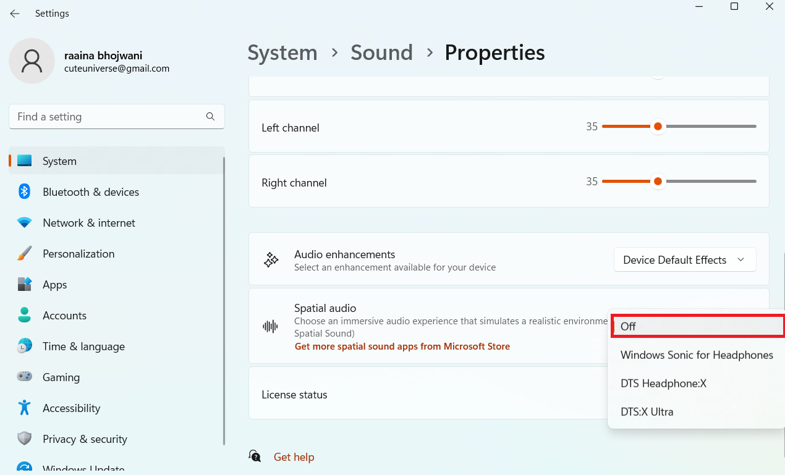Viewport: 785px width, 475px height.
Task: Click the Accessibility person icon
Action: click(25, 408)
